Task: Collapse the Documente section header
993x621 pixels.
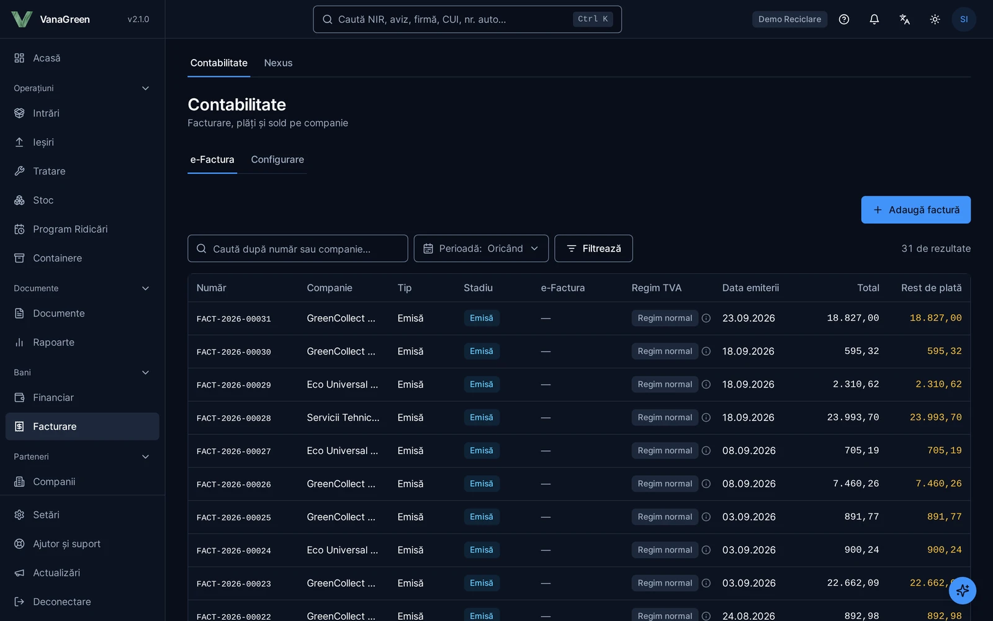Action: (83, 288)
